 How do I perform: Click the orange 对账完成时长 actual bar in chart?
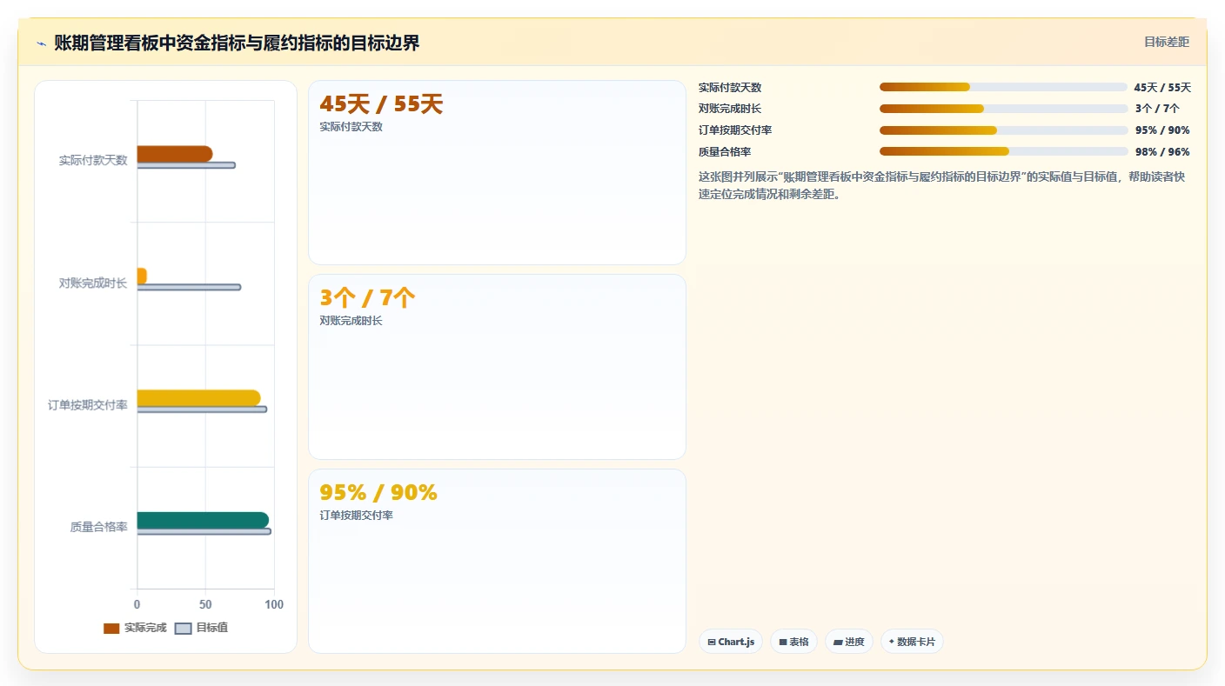pos(142,276)
